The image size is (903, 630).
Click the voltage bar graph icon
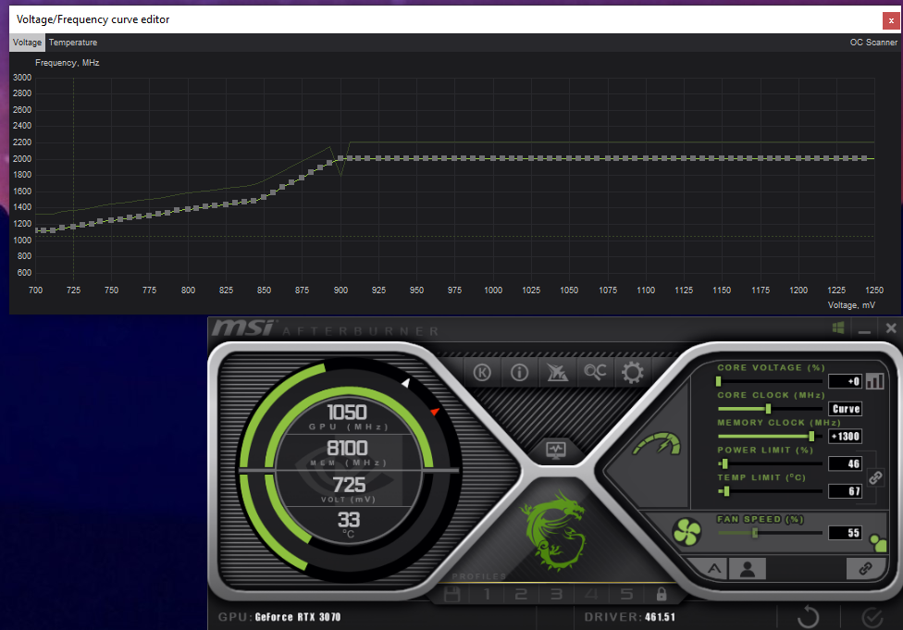click(x=875, y=380)
